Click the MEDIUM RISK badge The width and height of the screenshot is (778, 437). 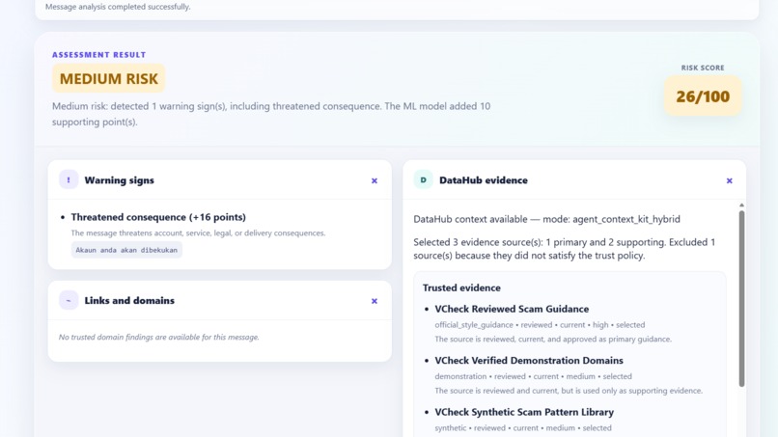coord(109,78)
